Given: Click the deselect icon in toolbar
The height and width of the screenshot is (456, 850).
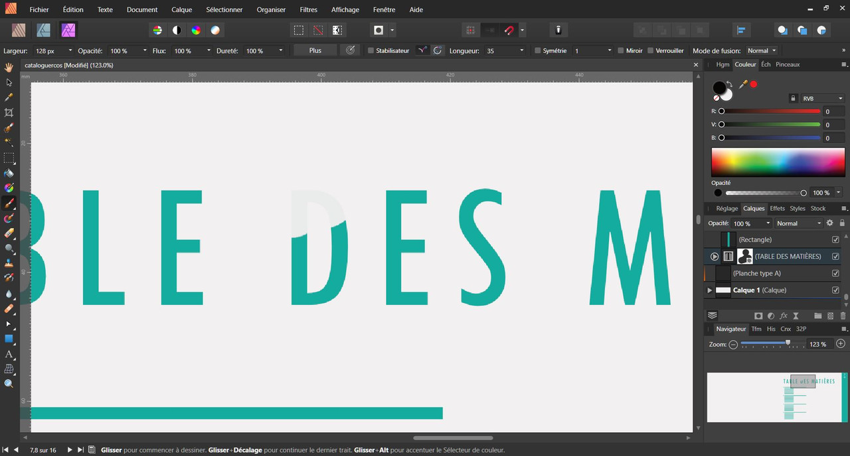Looking at the screenshot, I should tap(318, 30).
